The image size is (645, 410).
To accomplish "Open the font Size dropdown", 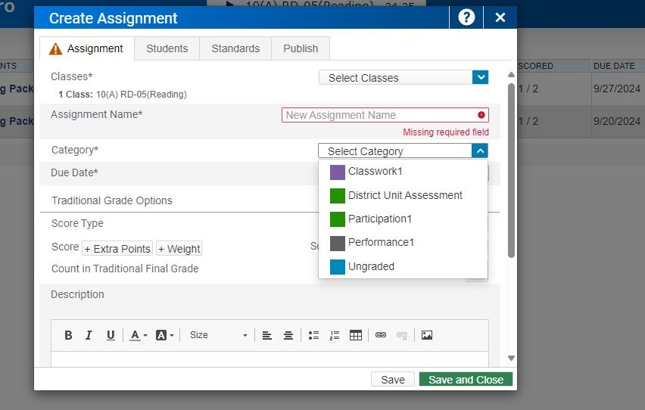I will [218, 335].
